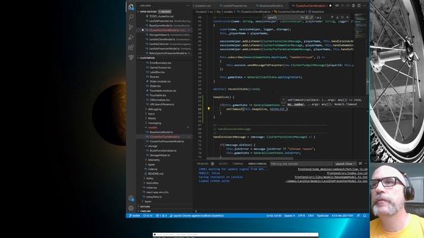Expand the replace field in find widget
Viewport: 424px width, 238px height.
[265, 17]
